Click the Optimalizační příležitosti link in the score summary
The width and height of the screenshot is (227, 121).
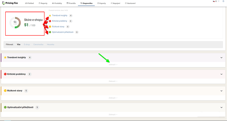[63, 32]
